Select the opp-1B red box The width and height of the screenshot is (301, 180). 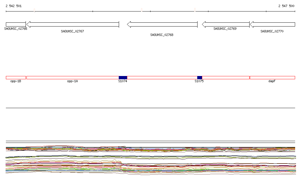16,78
